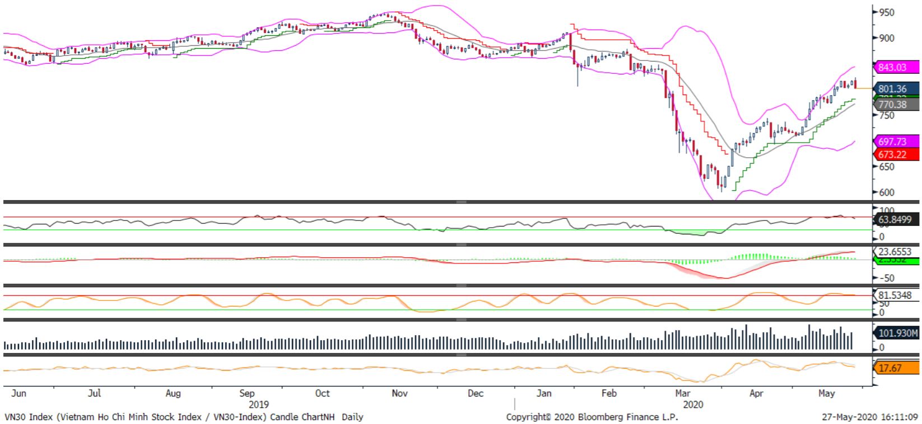
Task: Select the Jan month label on time axis
Action: [544, 393]
